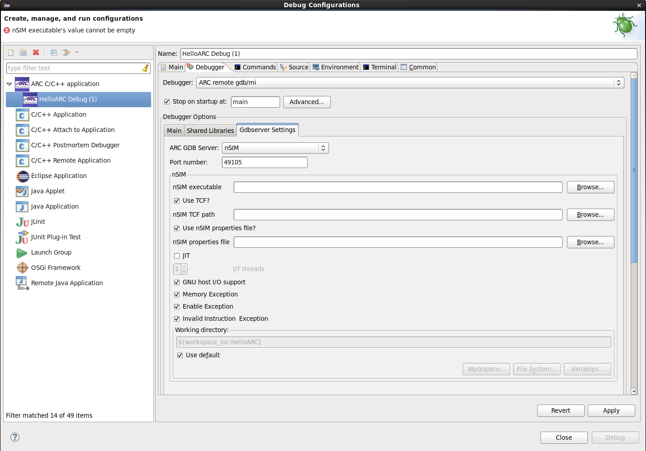Click Launch Group icon
The image size is (646, 451).
click(22, 253)
